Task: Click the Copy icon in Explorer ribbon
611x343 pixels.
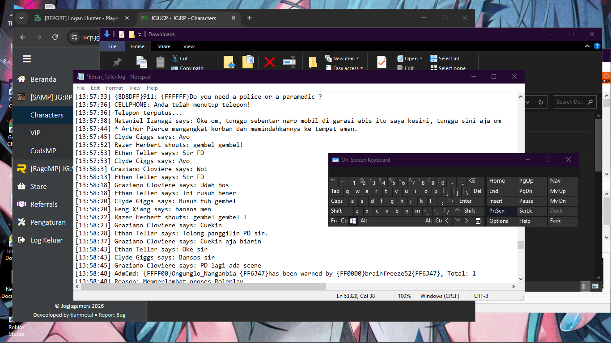Action: point(142,62)
